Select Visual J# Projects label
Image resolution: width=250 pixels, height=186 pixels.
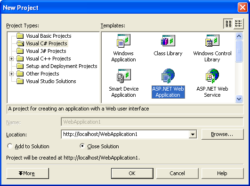[x=46, y=51]
